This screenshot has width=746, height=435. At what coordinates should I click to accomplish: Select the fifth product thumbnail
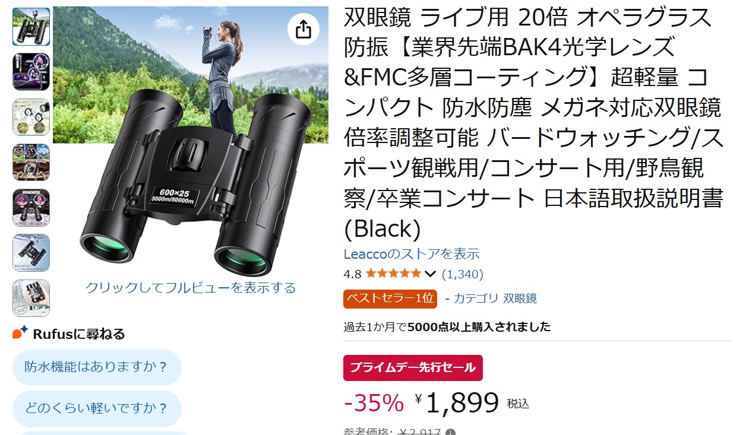pos(31,208)
